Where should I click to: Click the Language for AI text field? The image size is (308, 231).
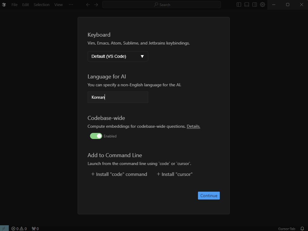(118, 97)
